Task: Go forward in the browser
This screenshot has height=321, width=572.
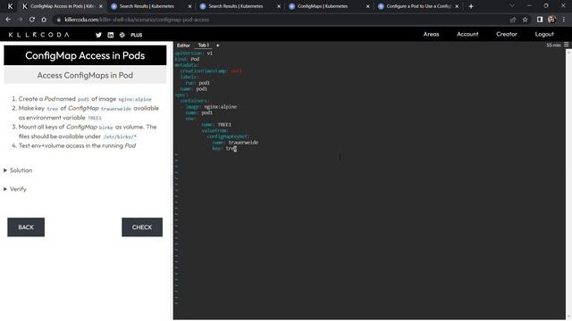Action: 20,20
